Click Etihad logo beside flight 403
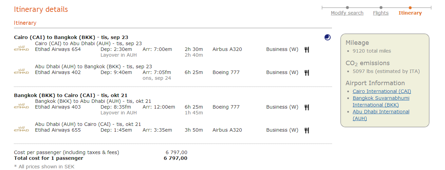The height and width of the screenshot is (170, 445). coord(21,106)
